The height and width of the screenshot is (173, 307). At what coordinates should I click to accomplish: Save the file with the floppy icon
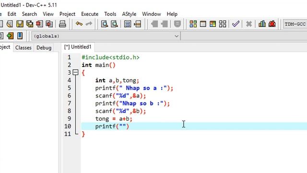(x=20, y=24)
